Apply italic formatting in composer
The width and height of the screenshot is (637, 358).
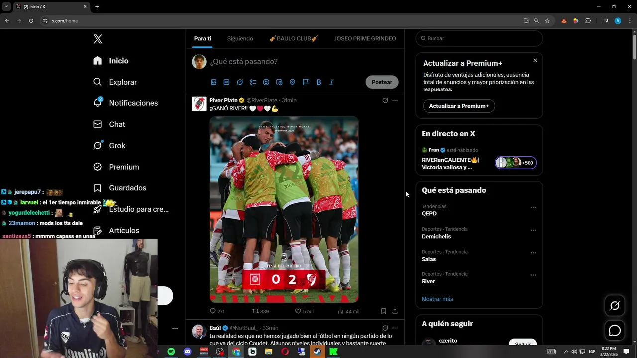(x=331, y=82)
